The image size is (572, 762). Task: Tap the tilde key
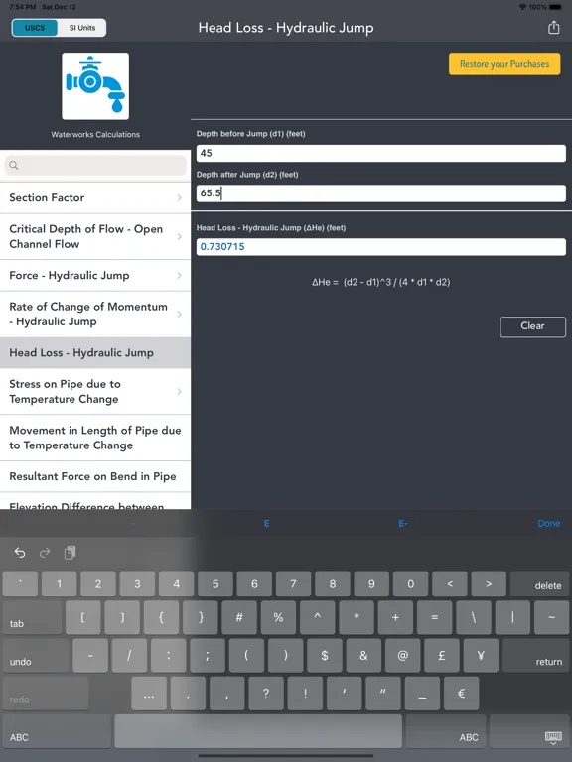click(551, 618)
